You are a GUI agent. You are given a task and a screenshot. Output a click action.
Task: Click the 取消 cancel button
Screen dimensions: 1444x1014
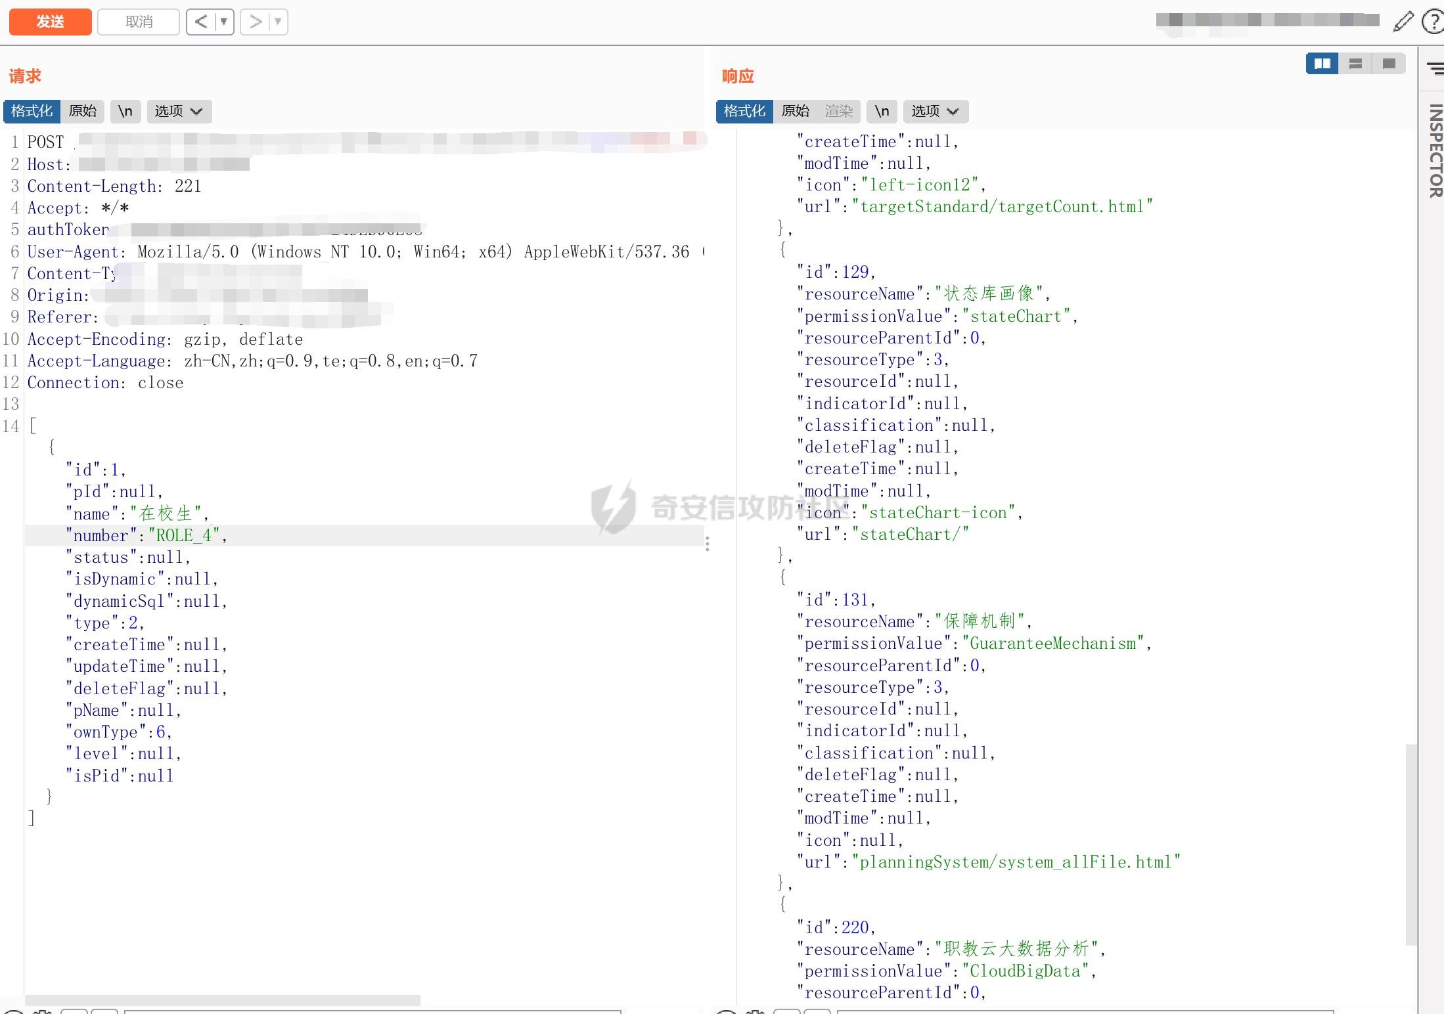click(x=139, y=22)
